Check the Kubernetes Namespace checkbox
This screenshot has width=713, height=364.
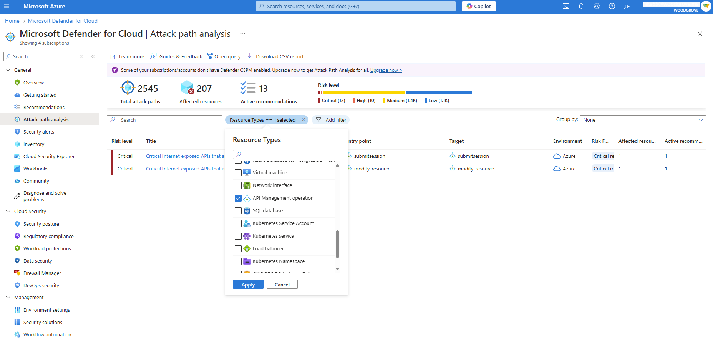238,261
